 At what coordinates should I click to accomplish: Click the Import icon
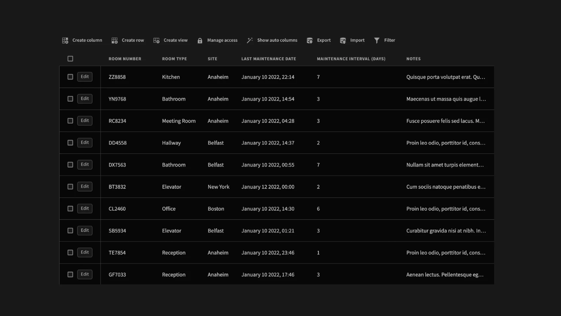(x=343, y=40)
